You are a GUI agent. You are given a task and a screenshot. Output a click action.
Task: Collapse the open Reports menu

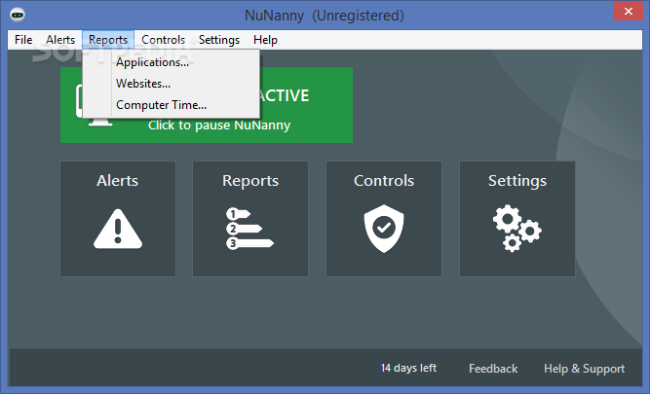[108, 40]
